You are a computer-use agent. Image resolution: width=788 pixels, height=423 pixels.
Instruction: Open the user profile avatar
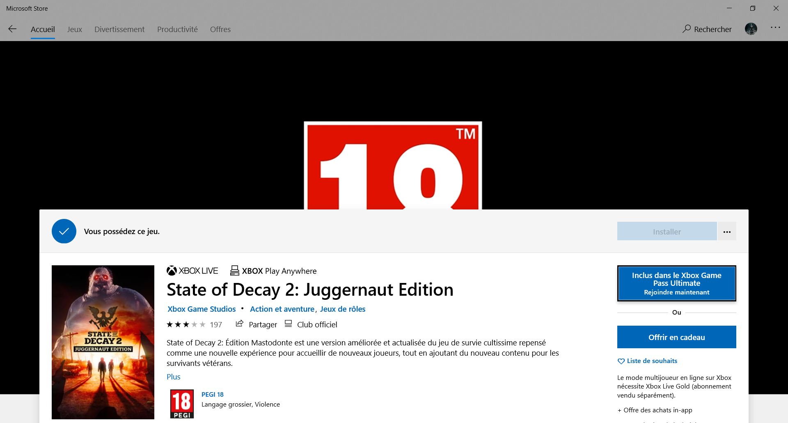click(751, 29)
